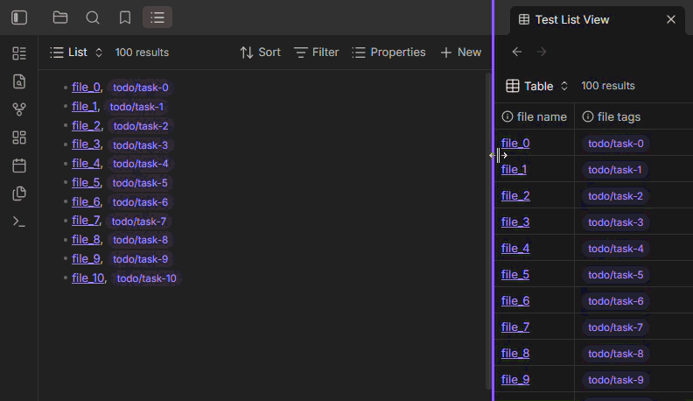Expand the List view switcher dropdown
This screenshot has height=401, width=693.
(x=77, y=53)
